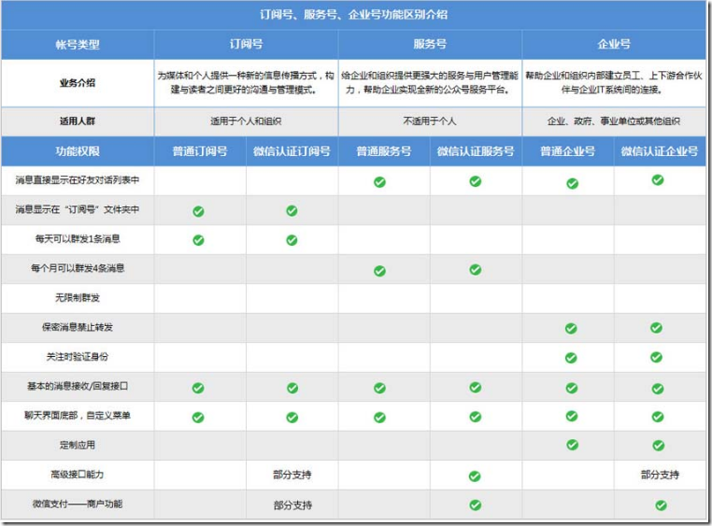The height and width of the screenshot is (526, 712).
Task: Click 普通服务号 checkmark in 消息直接显示在好友对话列表中 row
Action: coord(379,182)
